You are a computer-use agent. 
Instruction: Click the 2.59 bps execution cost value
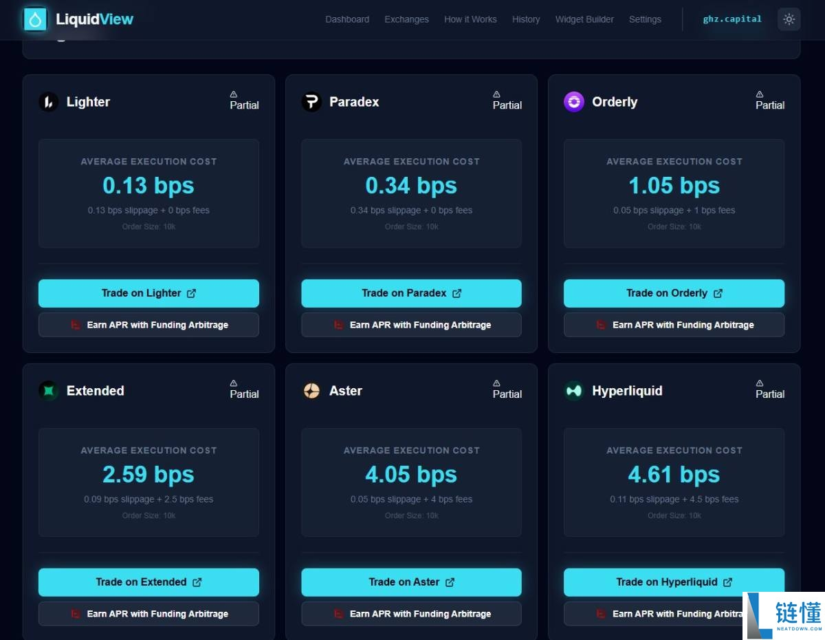tap(148, 475)
